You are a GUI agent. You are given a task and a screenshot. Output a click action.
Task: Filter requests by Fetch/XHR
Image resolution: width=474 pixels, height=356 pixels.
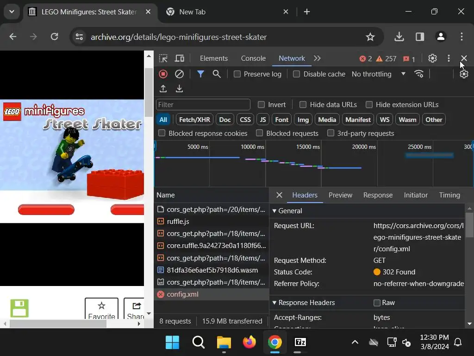(195, 120)
